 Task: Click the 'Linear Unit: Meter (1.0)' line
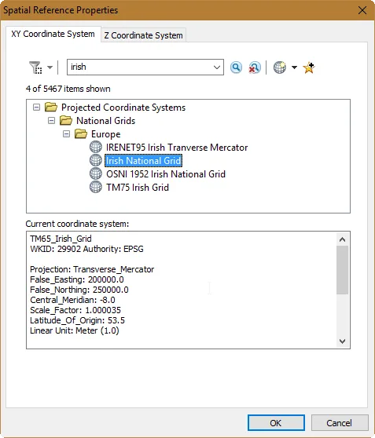pos(75,330)
